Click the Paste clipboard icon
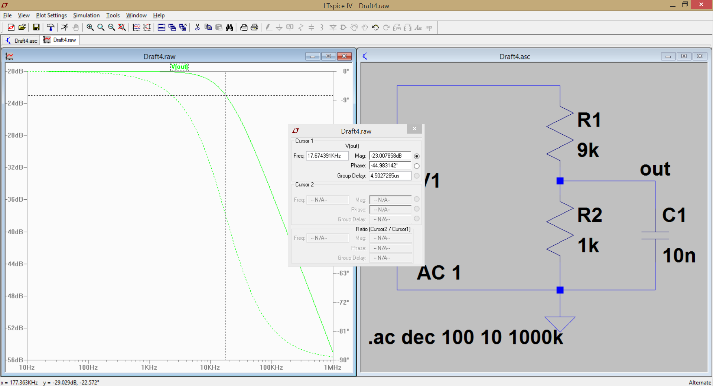This screenshot has height=386, width=713. tap(219, 27)
